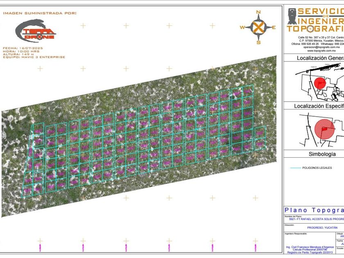Image resolution: width=344 pixels, height=258 pixels.
Task: Click red circle in Localización General map
Action: [x=321, y=84]
